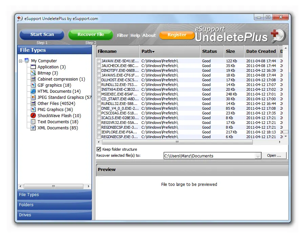
Task: Click the PNG Graphics icon
Action: coord(33,109)
